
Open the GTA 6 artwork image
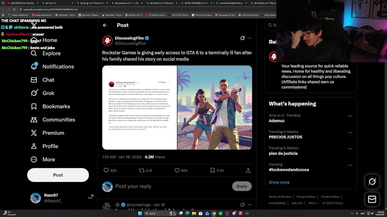click(x=215, y=108)
